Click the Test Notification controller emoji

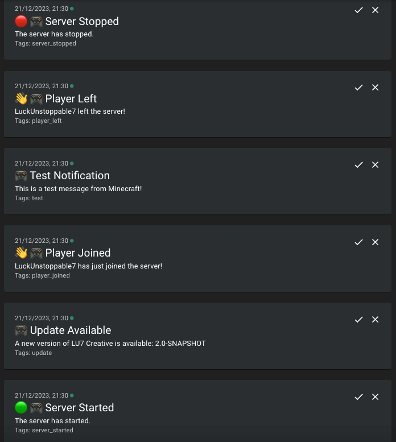click(21, 176)
